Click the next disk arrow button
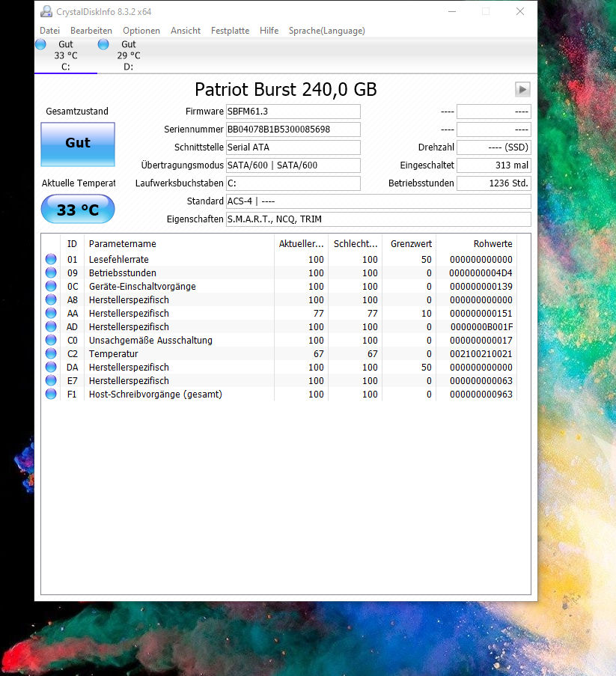This screenshot has height=676, width=616. coord(522,90)
